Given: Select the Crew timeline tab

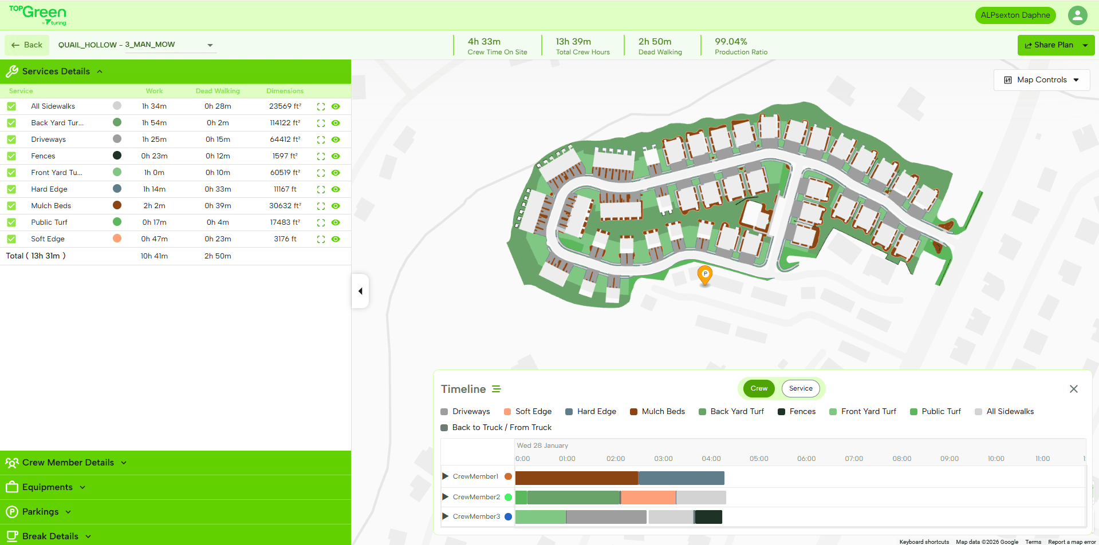Looking at the screenshot, I should click(x=759, y=388).
